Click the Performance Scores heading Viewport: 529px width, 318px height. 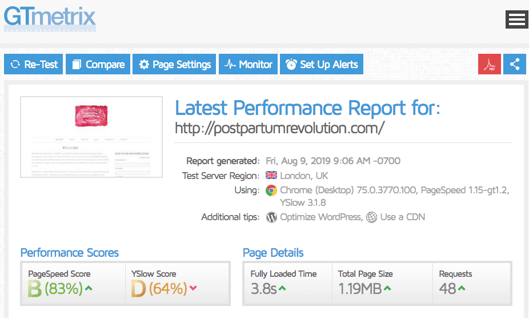click(70, 253)
